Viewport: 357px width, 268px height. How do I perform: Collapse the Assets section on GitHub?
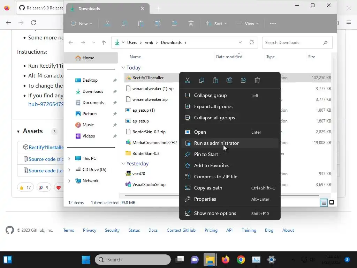pyautogui.click(x=18, y=132)
